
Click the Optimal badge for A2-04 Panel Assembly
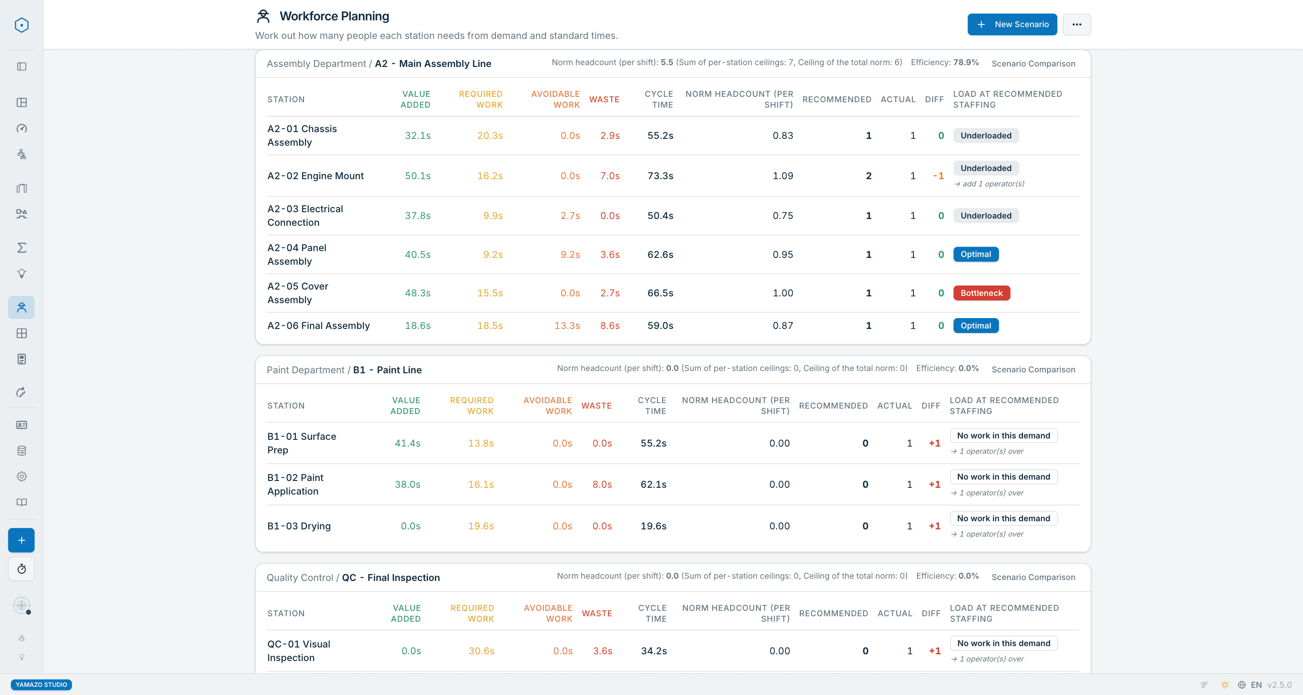click(976, 254)
